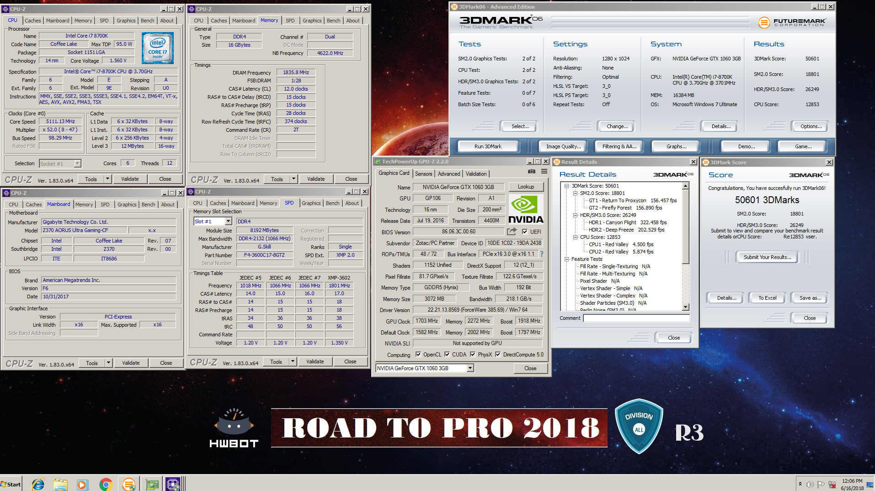
Task: Click the Run 3DMark button
Action: [488, 146]
